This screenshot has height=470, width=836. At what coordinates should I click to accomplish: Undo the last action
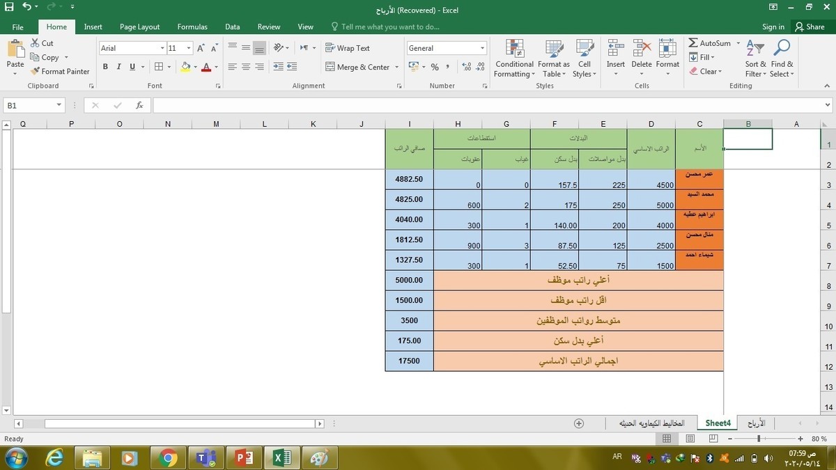pos(26,7)
